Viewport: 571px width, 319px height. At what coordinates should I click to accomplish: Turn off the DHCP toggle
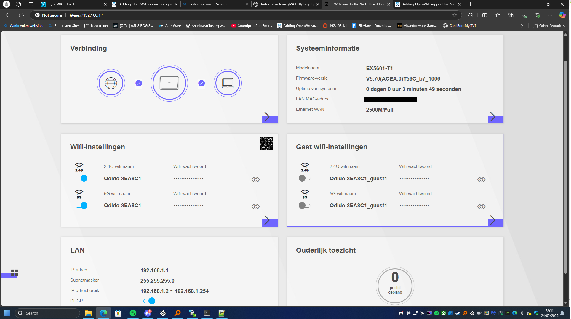point(149,301)
